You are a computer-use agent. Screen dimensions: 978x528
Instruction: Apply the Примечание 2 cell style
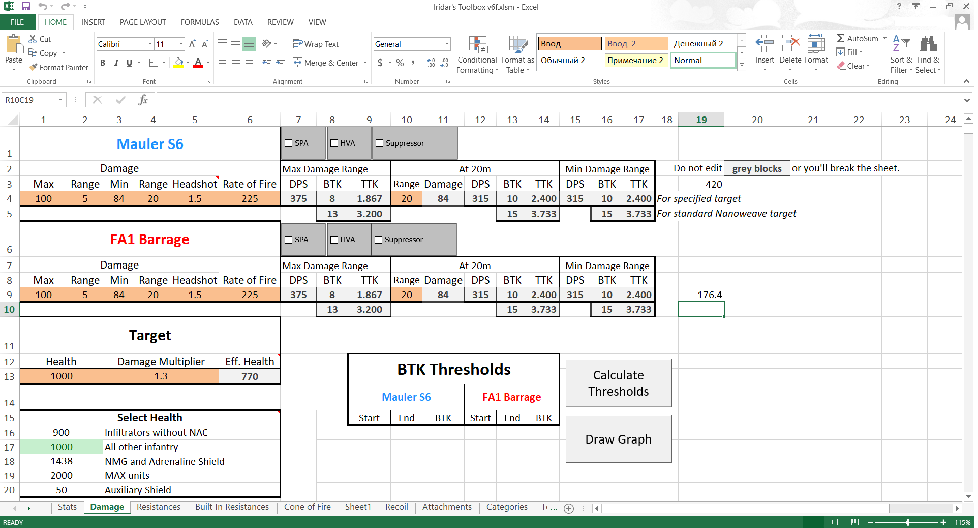point(635,61)
